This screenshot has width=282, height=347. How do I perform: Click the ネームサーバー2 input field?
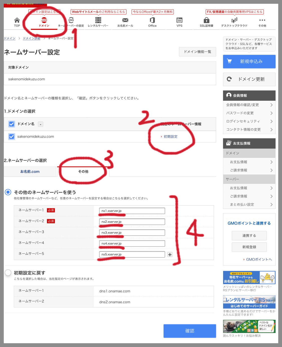[x=132, y=222]
